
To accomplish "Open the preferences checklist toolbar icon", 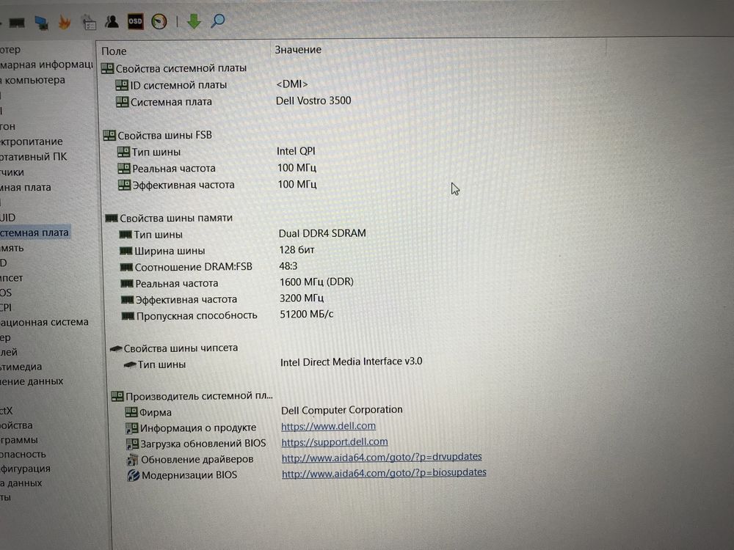I will tap(89, 23).
